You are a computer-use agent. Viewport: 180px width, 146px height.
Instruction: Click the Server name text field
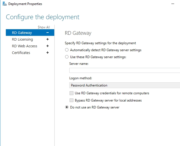pyautogui.click(x=124, y=70)
